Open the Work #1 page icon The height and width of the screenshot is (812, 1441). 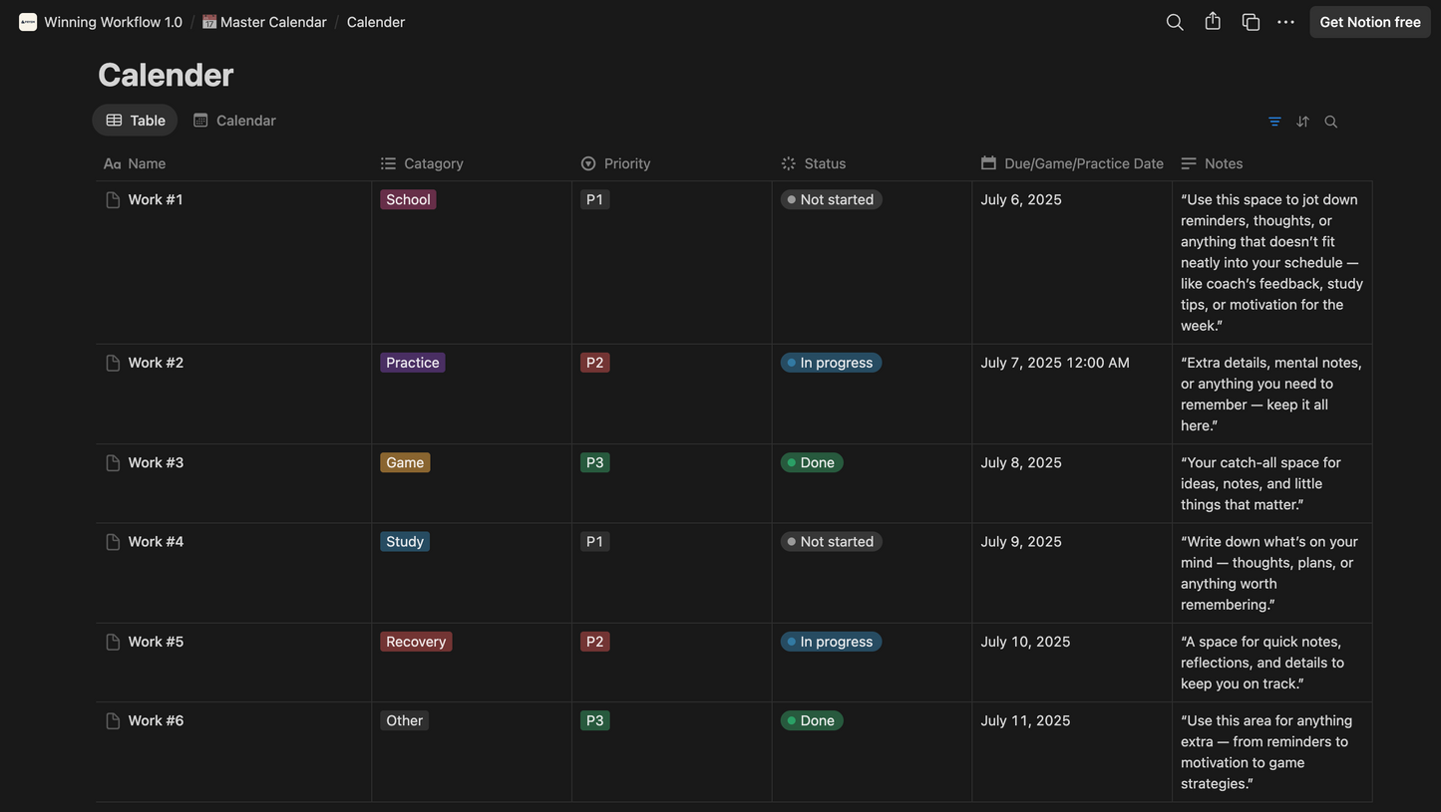[x=113, y=200]
